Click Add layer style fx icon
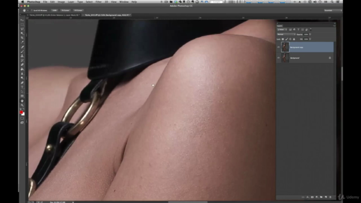Image resolution: width=361 pixels, height=203 pixels. (x=307, y=197)
